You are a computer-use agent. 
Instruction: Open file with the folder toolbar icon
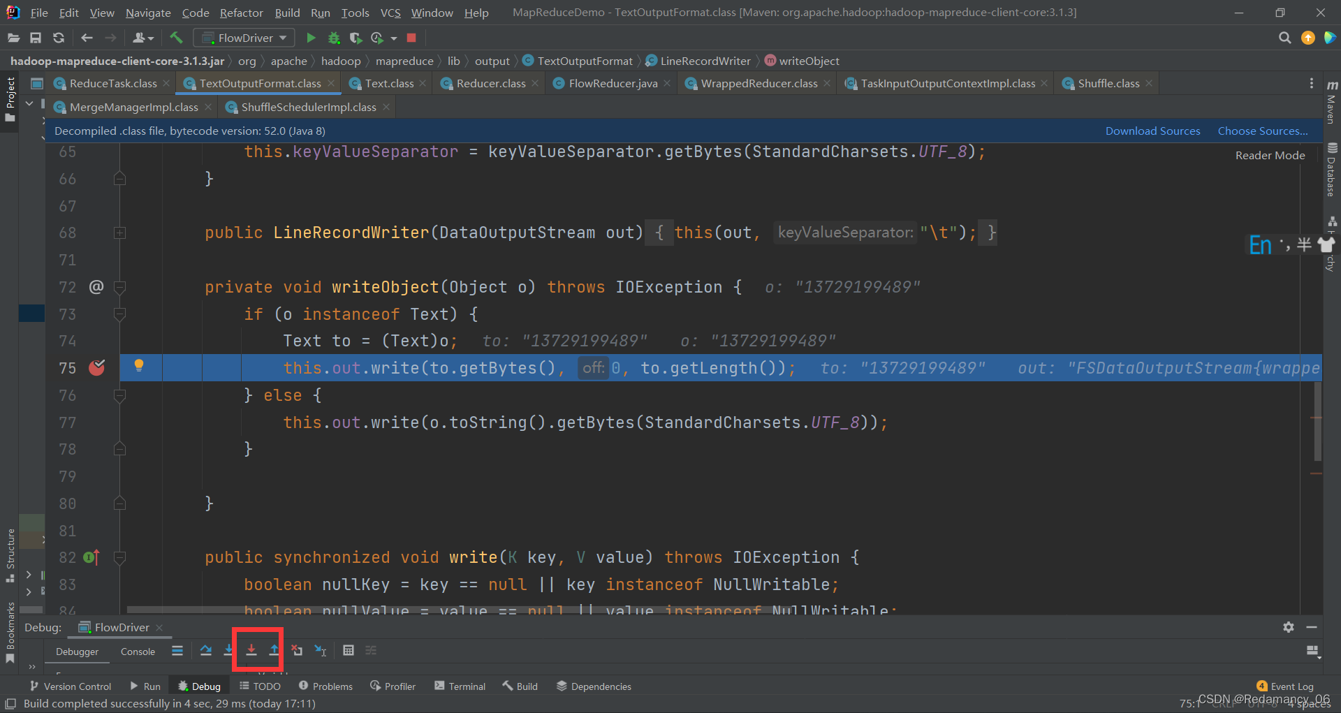13,38
